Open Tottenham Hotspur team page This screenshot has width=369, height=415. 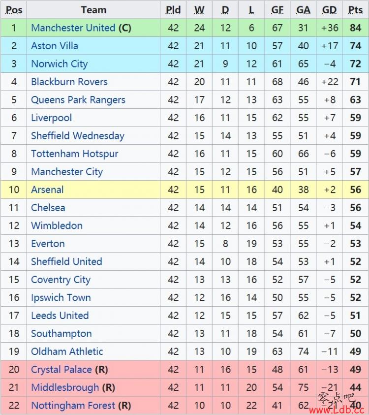(75, 154)
